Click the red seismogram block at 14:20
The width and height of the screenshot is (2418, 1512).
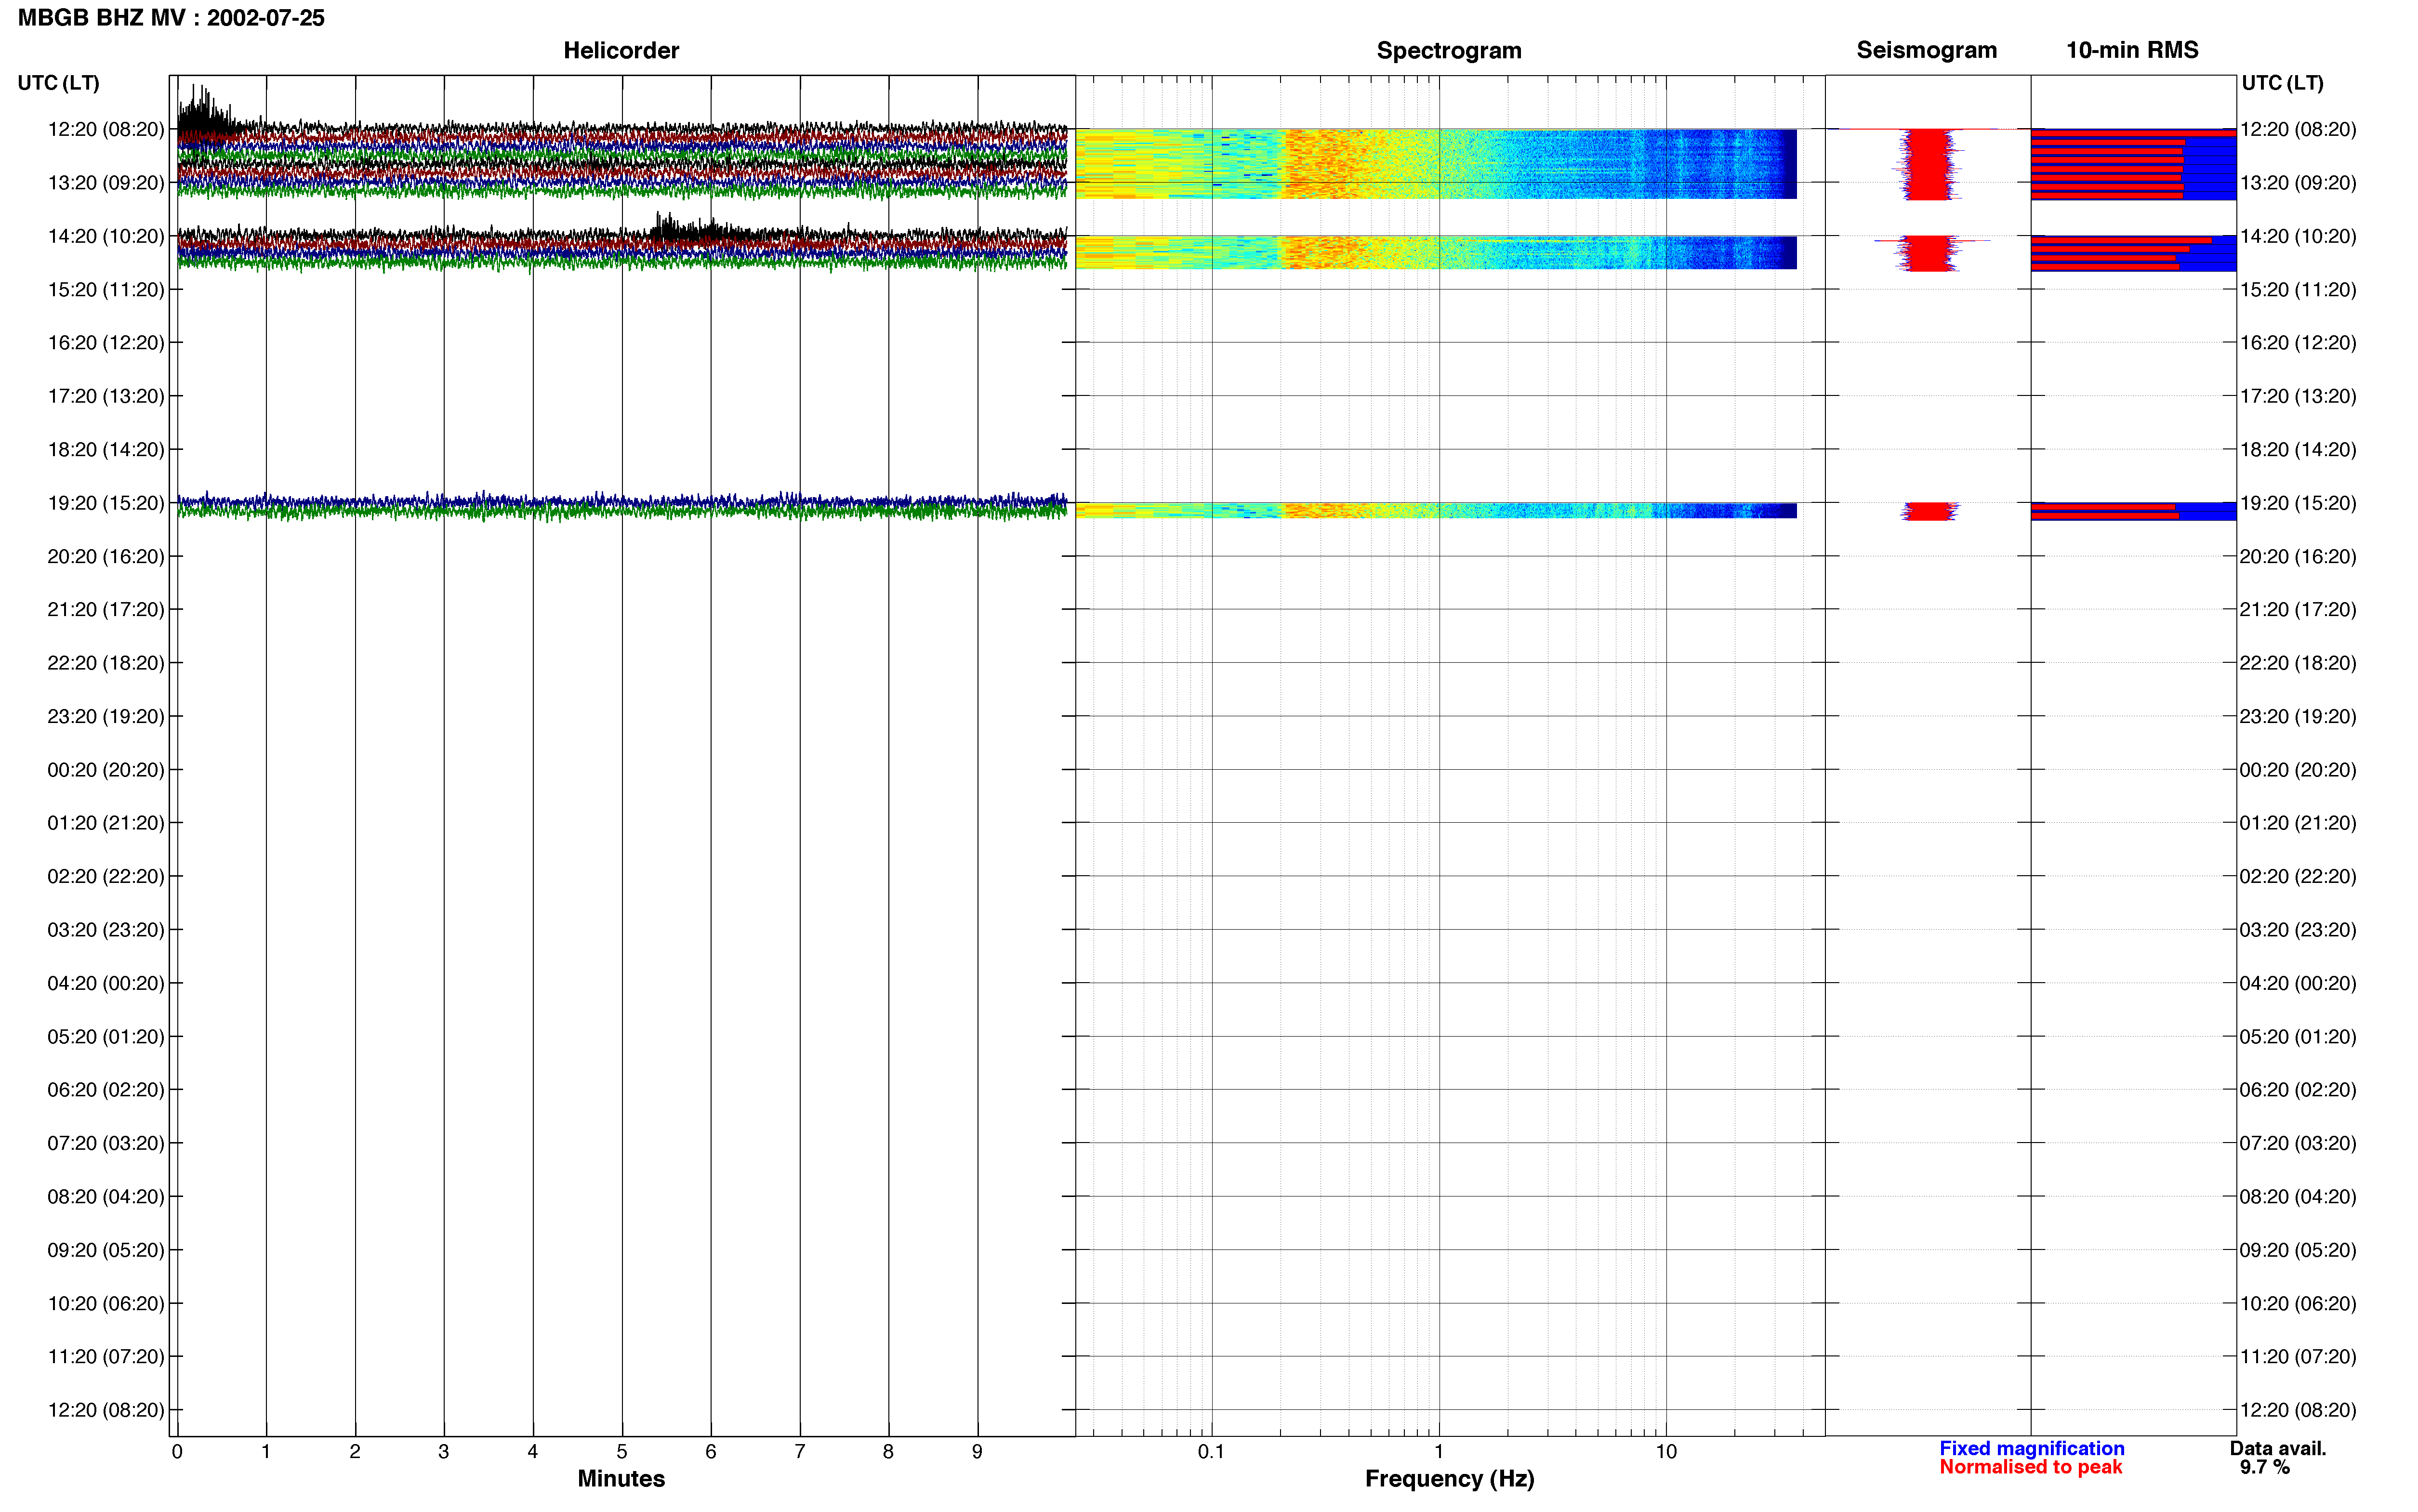(x=1928, y=254)
